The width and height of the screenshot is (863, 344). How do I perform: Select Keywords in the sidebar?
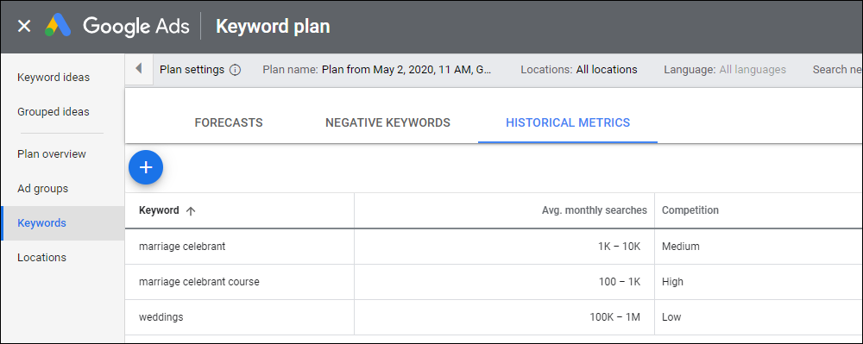pyautogui.click(x=41, y=223)
